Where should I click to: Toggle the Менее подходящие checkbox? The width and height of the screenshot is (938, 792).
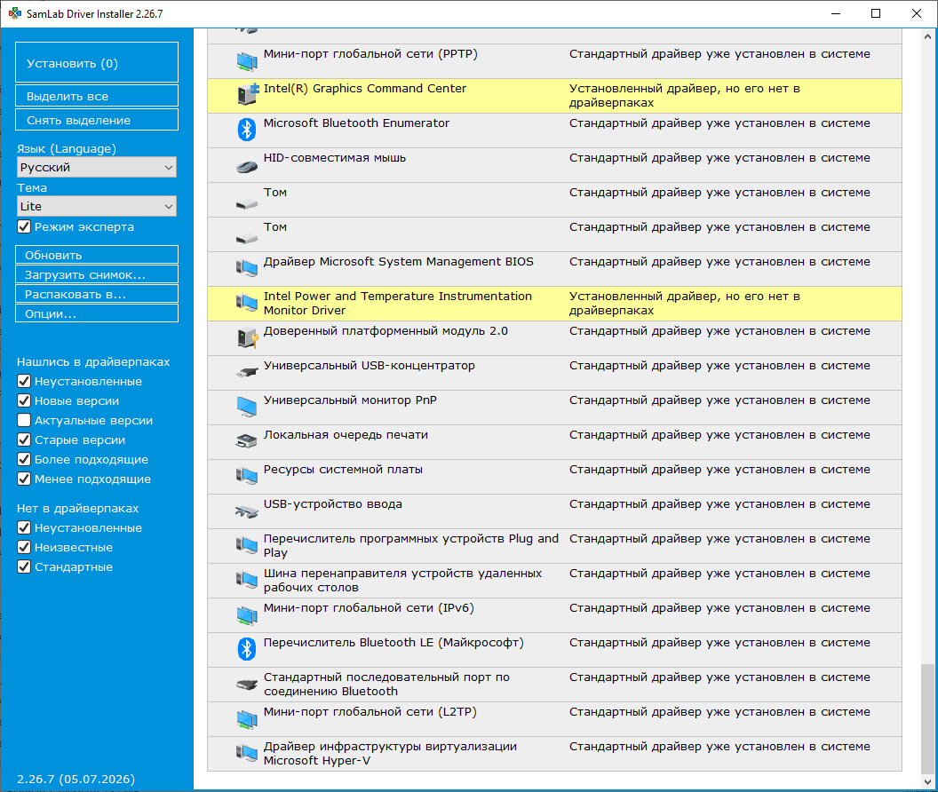[24, 479]
